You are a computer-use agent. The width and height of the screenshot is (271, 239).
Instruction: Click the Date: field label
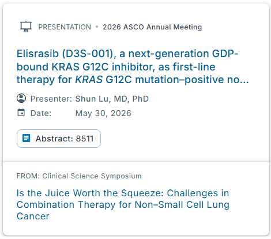coord(41,113)
